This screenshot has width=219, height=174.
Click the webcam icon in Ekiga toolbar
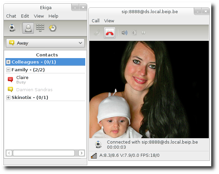pyautogui.click(x=12, y=28)
